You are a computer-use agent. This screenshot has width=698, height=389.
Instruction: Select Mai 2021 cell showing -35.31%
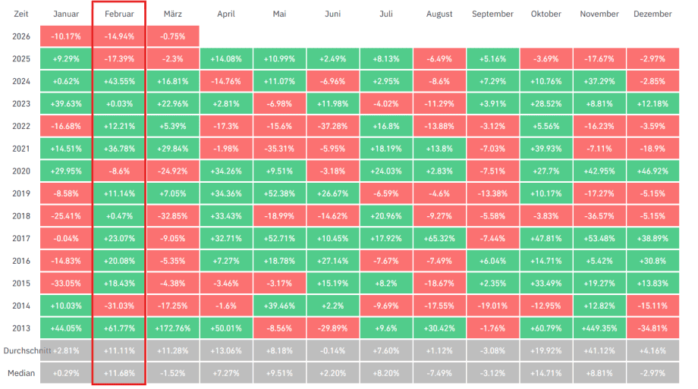279,149
